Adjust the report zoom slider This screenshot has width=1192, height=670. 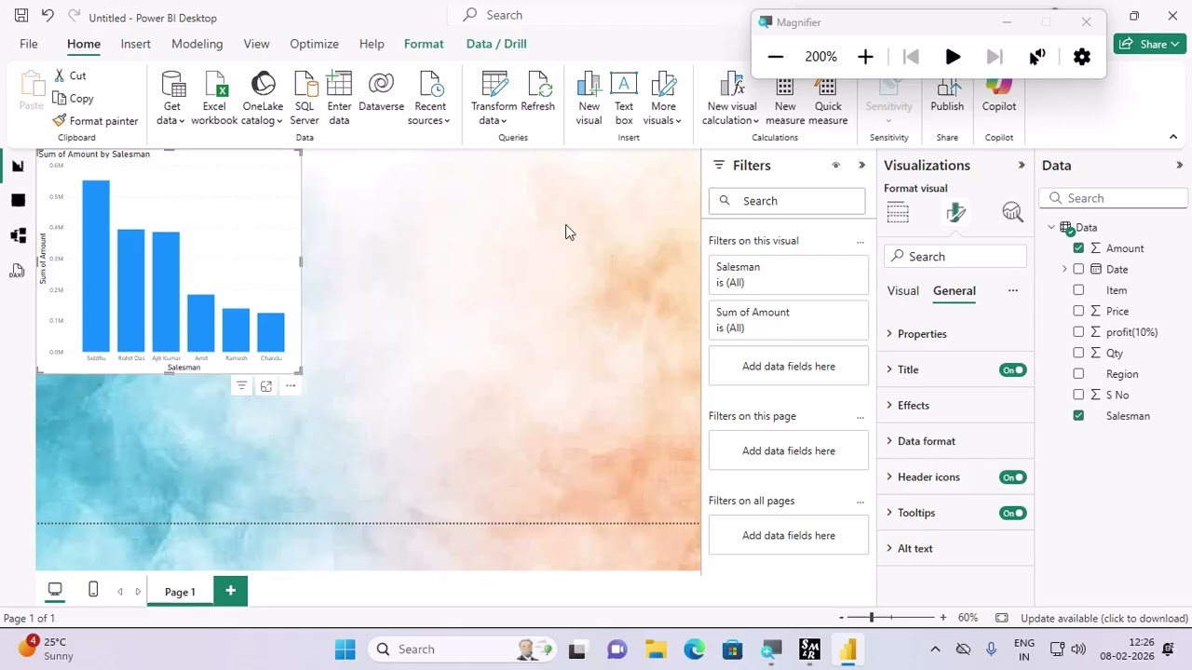click(872, 618)
